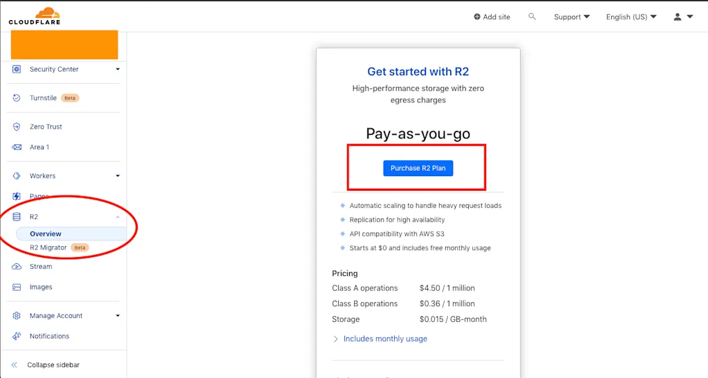Open Turnstile in sidebar

pos(44,98)
